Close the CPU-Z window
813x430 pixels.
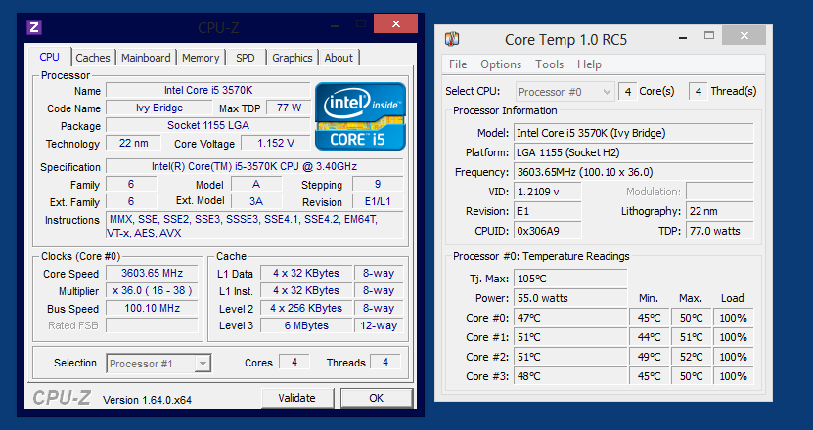395,23
